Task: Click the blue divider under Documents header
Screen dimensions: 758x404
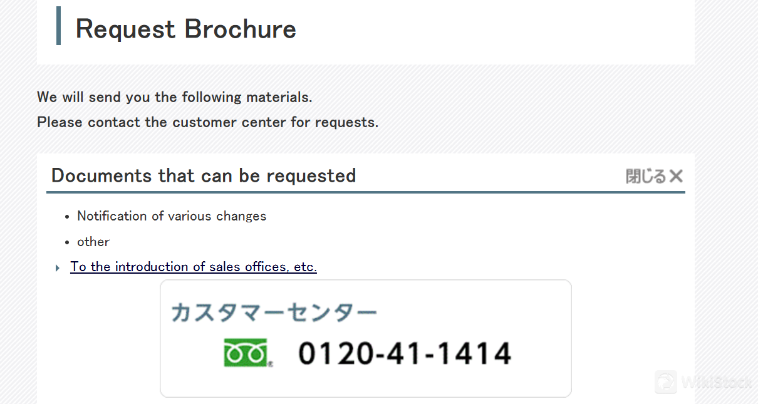Action: tap(365, 192)
